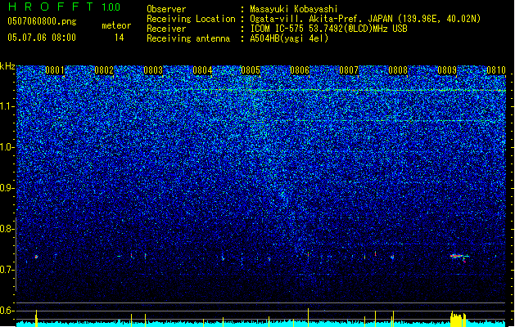
Task: Click the kHz axis unit label
Action: click(x=7, y=66)
